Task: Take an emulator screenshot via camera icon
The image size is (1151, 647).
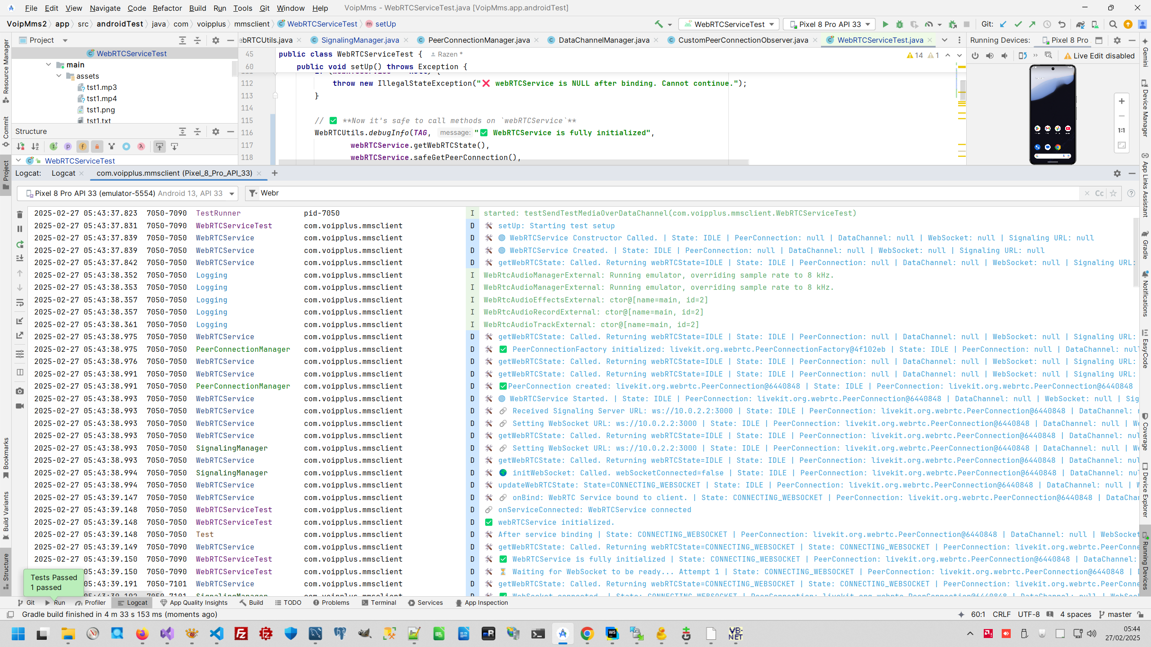Action: pos(19,391)
